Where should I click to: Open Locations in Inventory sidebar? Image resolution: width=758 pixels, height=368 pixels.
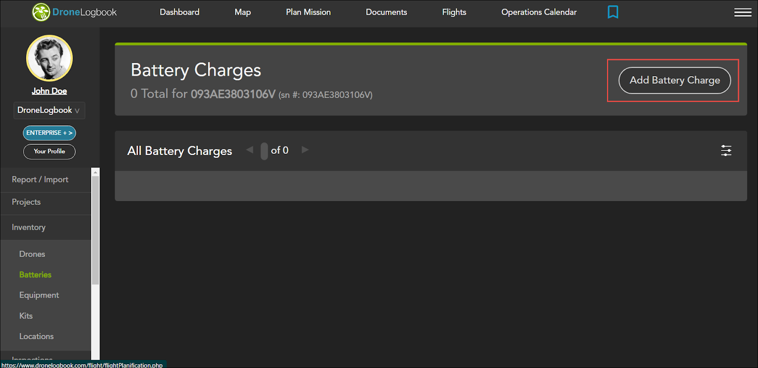tap(36, 336)
